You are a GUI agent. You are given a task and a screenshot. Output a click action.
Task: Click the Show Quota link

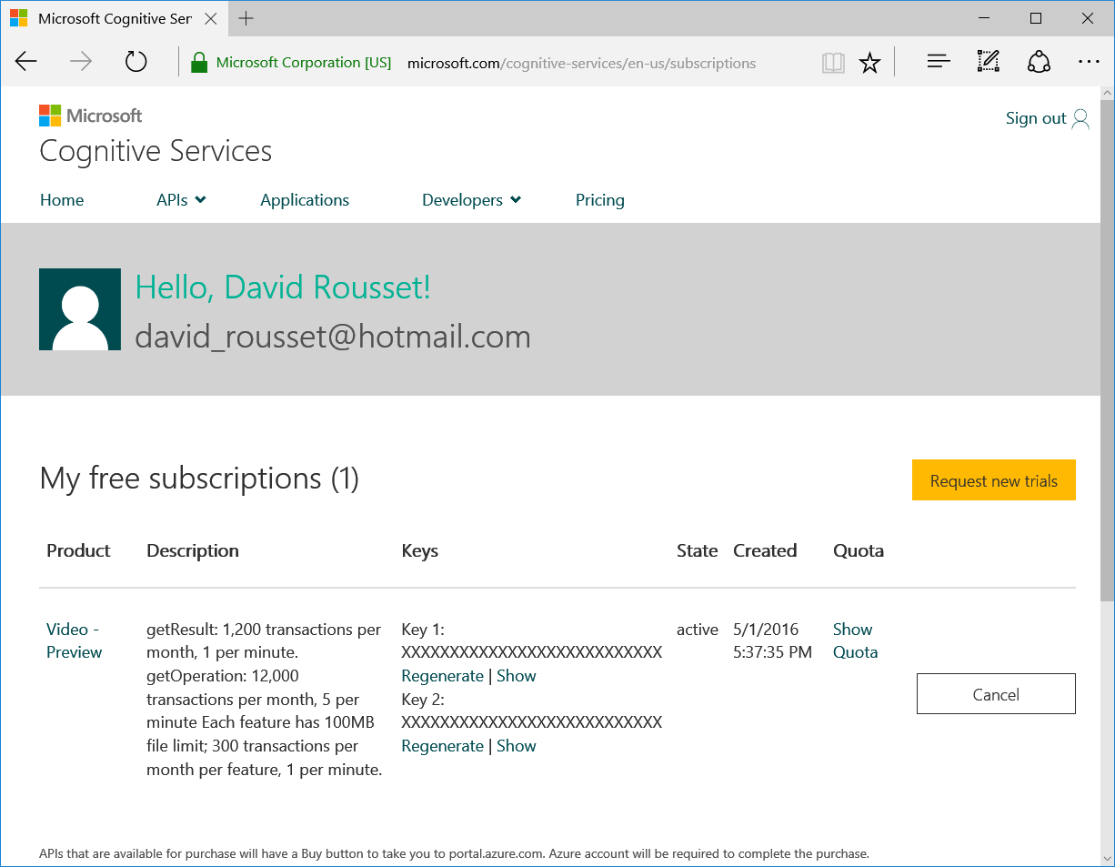click(x=856, y=640)
